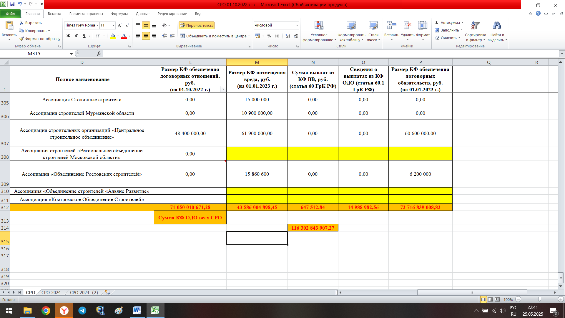Click the cell borders icon
Screen dimensions: 565x318
coord(98,36)
